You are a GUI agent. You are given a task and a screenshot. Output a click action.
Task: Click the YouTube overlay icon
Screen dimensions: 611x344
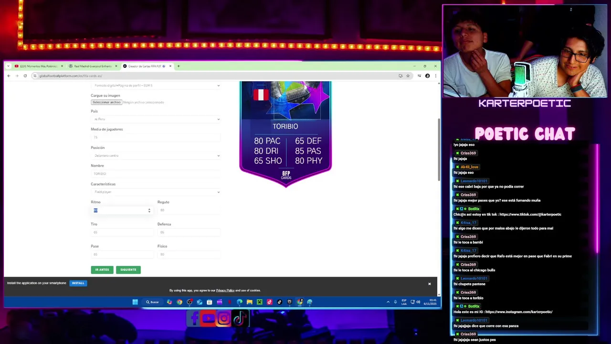pos(208,318)
